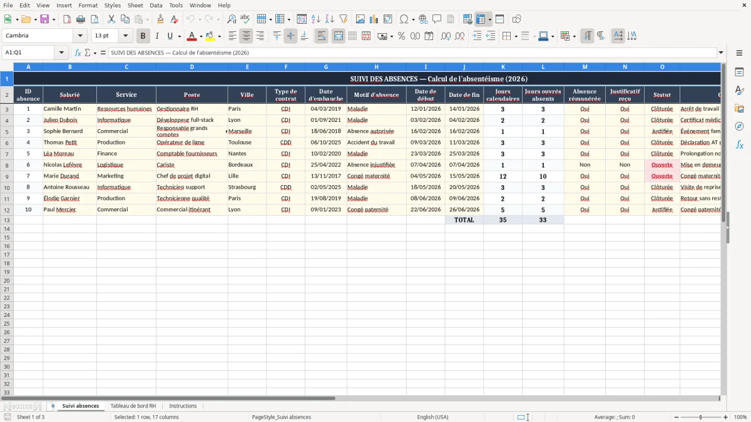
Task: Open Borders dropdown arrow
Action: 517,36
